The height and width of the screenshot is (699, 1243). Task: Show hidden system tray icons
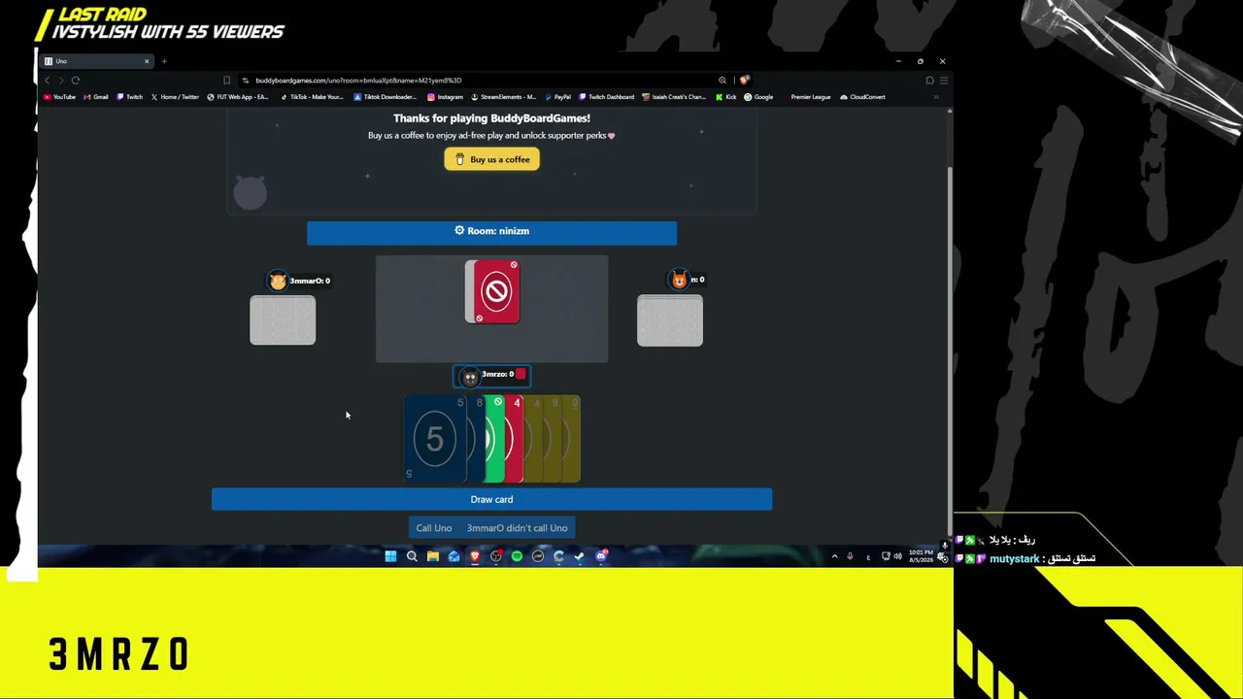(834, 556)
